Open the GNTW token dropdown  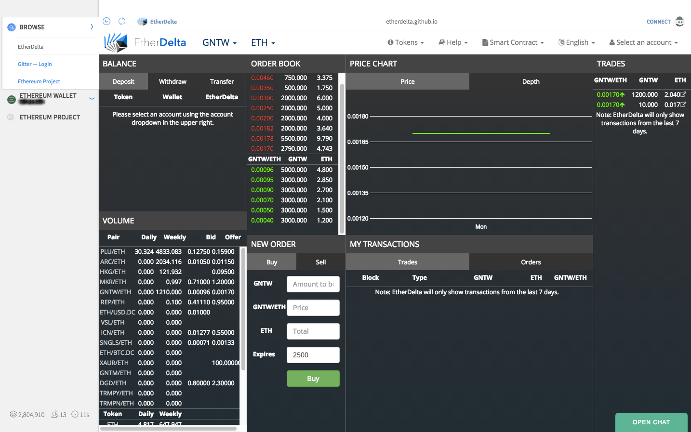[219, 42]
